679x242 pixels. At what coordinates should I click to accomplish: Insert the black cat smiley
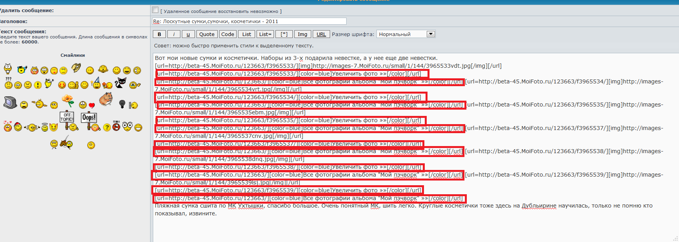pyautogui.click(x=121, y=83)
